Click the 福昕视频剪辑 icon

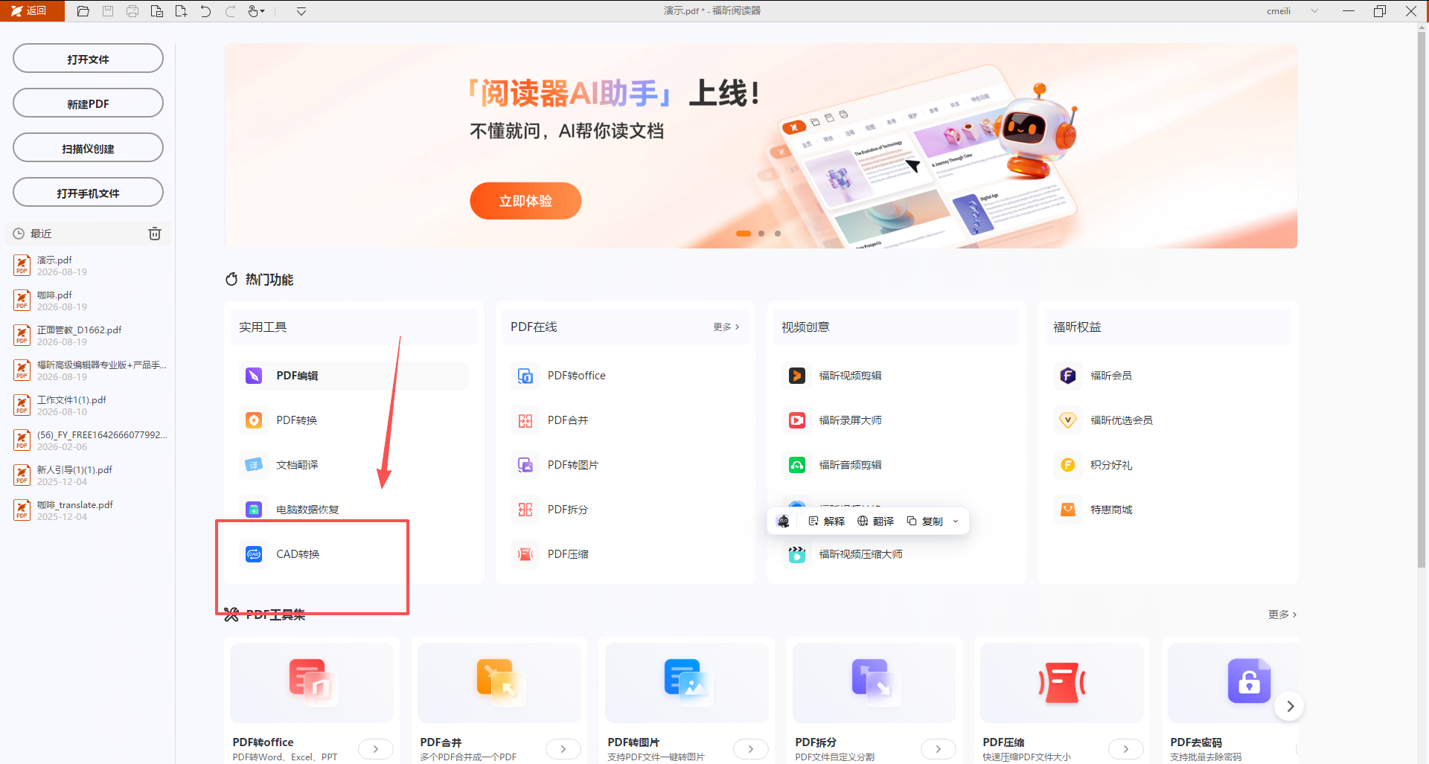click(797, 376)
